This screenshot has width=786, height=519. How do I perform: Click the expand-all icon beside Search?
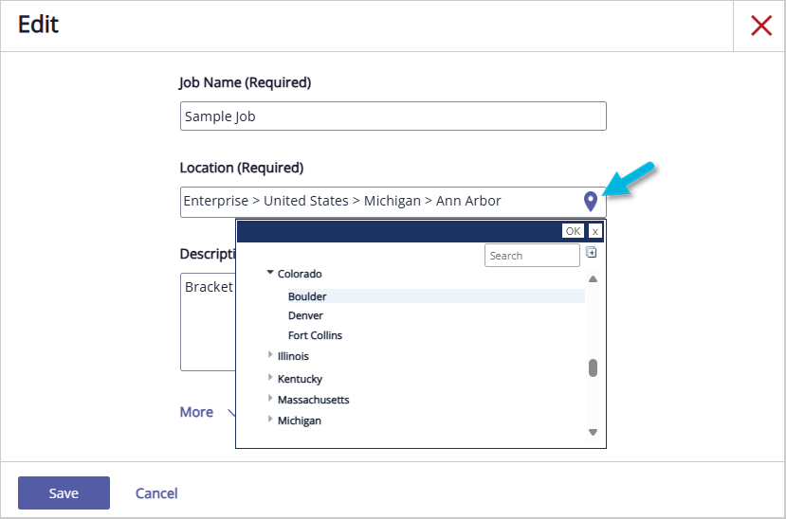pyautogui.click(x=591, y=252)
